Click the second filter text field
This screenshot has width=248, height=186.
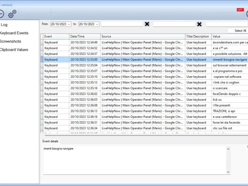pos(174,24)
